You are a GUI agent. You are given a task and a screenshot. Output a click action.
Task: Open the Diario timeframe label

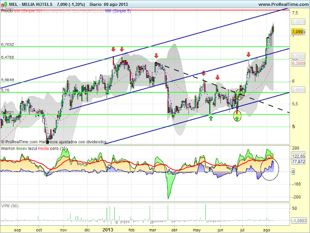click(95, 4)
